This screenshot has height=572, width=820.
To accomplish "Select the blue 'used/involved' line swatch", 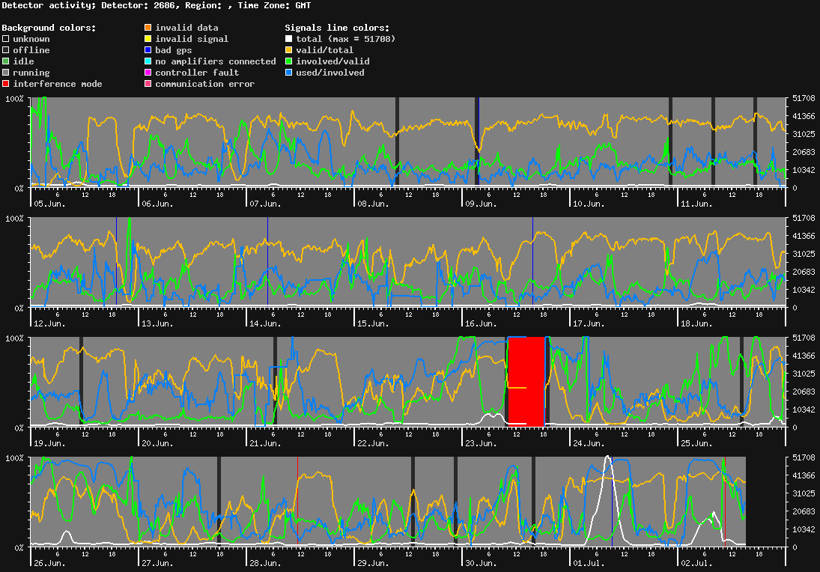I will 288,73.
